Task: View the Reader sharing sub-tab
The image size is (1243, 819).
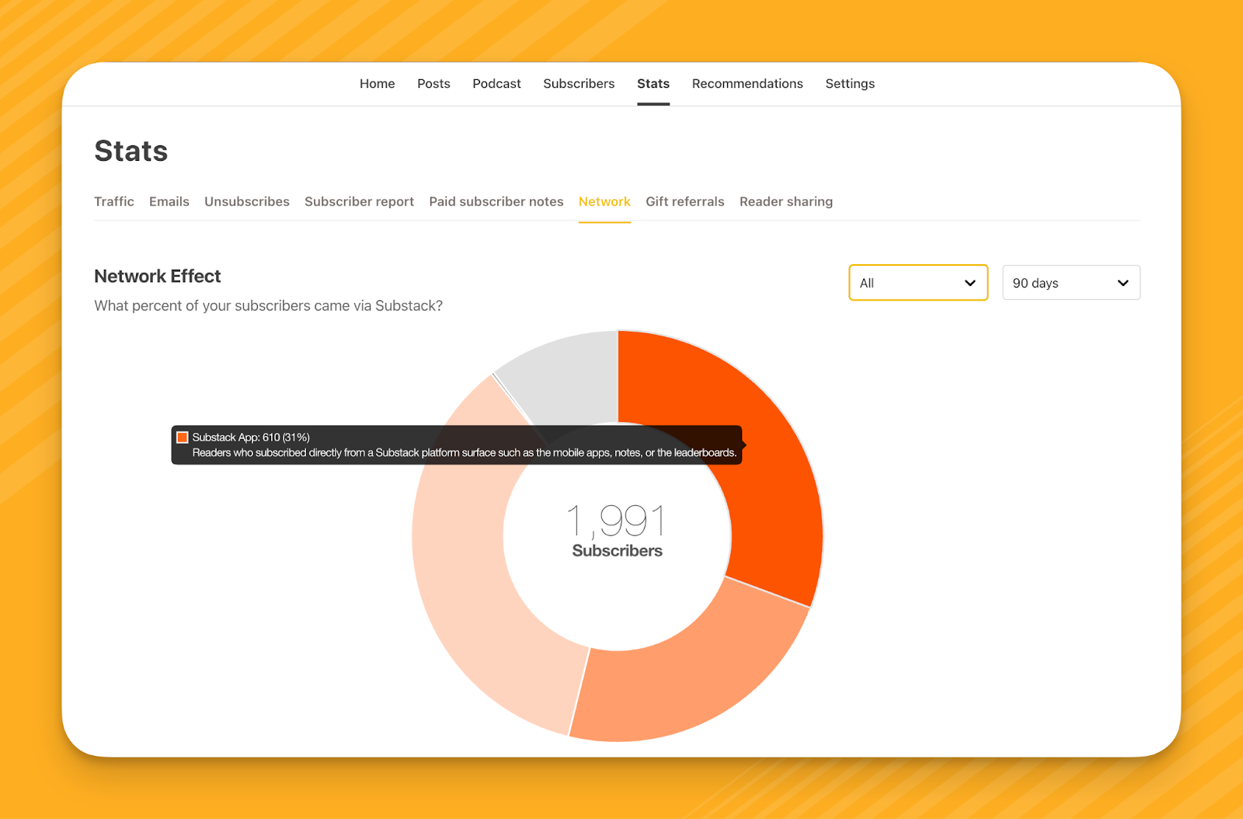Action: click(x=786, y=202)
